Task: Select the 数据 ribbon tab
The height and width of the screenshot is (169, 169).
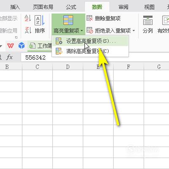Action: 97,7
